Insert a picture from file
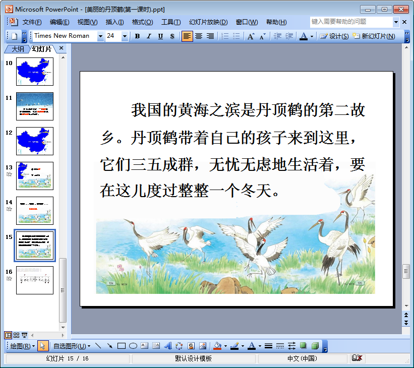The image size is (414, 368). tap(203, 346)
